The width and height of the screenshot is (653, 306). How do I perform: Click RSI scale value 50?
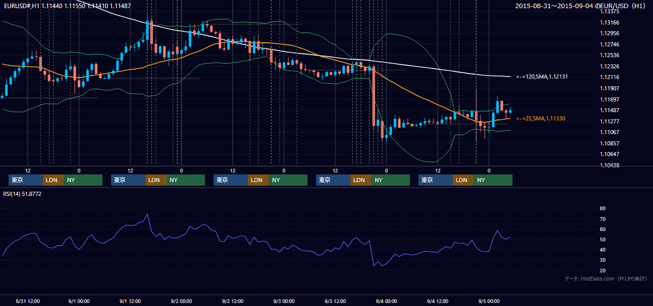click(x=602, y=239)
